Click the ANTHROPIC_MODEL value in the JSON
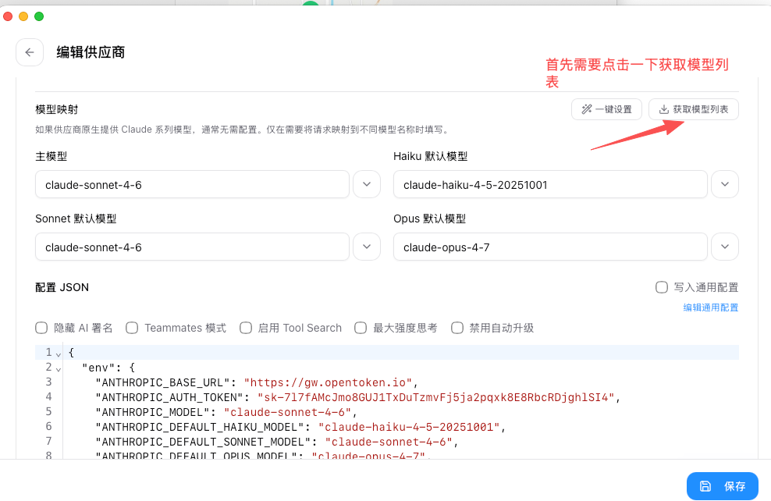 point(288,412)
